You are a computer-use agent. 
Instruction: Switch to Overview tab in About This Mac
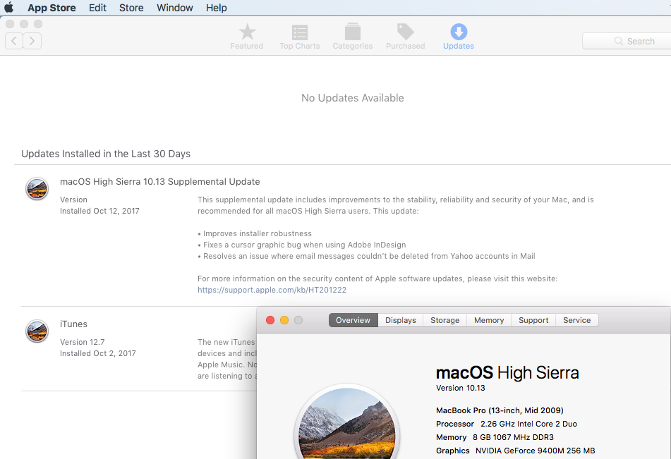353,320
